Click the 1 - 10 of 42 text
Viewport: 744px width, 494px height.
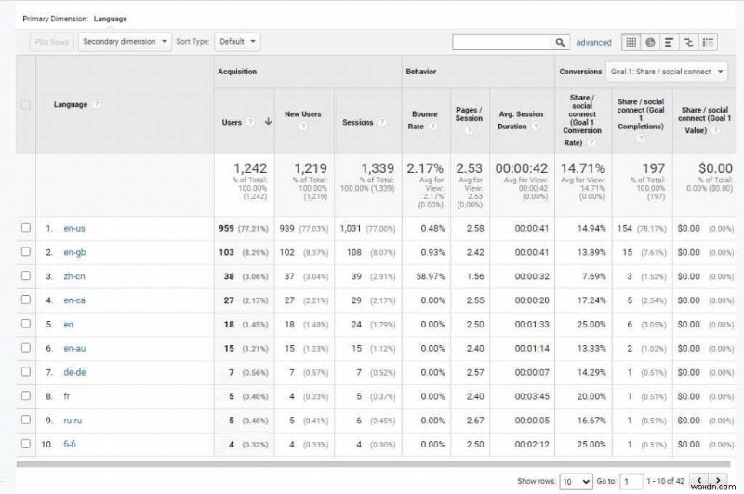666,481
